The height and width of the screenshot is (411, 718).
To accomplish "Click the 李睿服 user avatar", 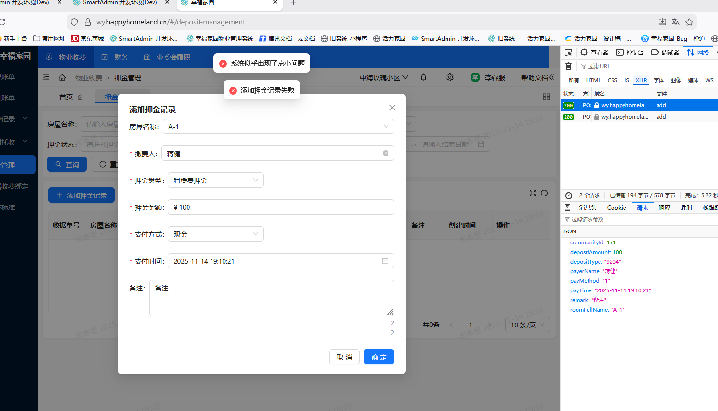I will coord(475,77).
